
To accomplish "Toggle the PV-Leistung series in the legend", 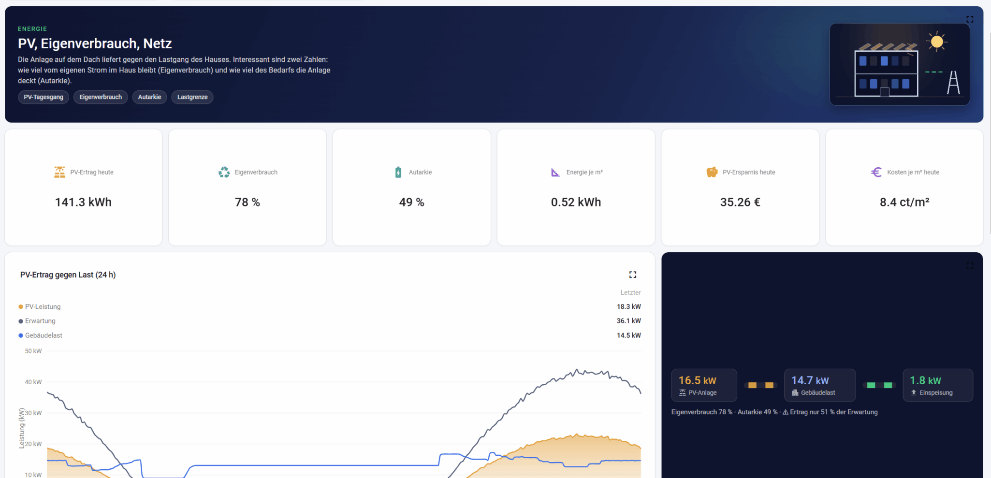I will click(40, 307).
